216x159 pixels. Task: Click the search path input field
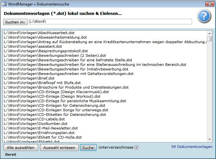(x=110, y=22)
